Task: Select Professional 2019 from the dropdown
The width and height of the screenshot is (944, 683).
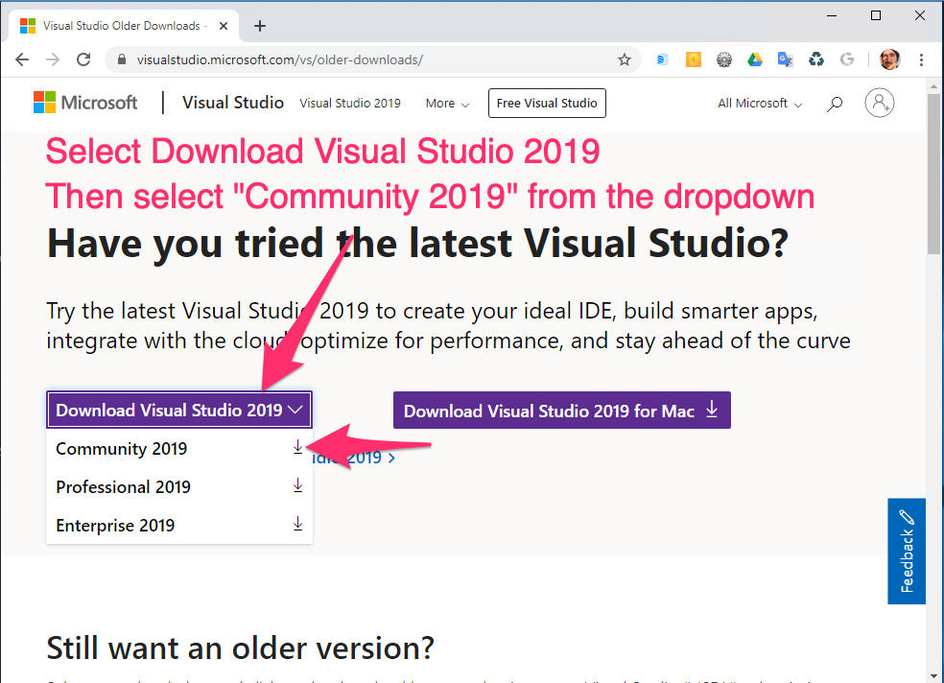Action: point(179,486)
